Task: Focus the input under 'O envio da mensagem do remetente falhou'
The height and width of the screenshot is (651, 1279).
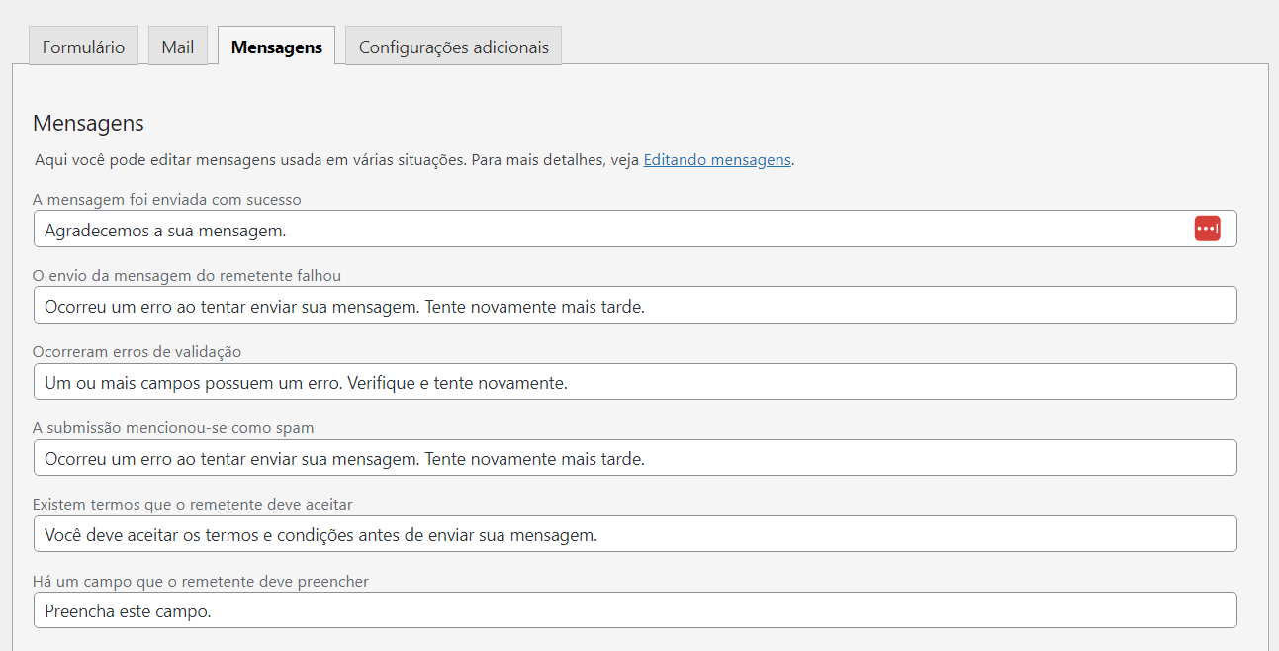Action: coord(634,306)
